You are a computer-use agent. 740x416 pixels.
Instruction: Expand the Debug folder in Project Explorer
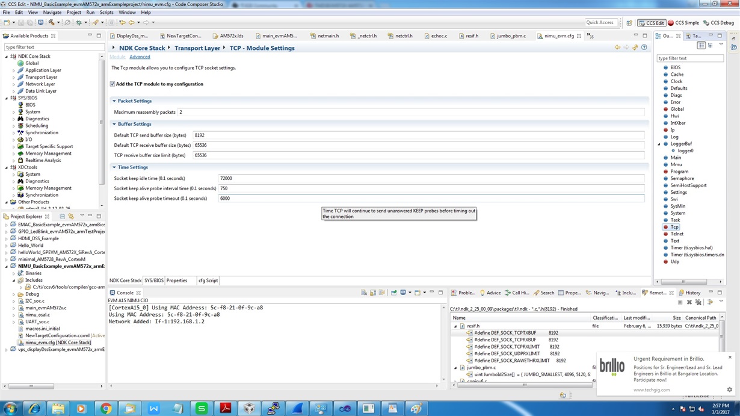pos(14,294)
